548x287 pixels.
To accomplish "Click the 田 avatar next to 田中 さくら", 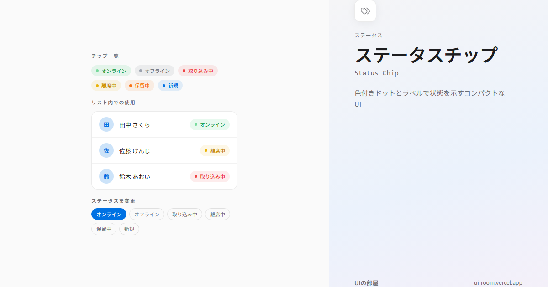I will 106,124.
